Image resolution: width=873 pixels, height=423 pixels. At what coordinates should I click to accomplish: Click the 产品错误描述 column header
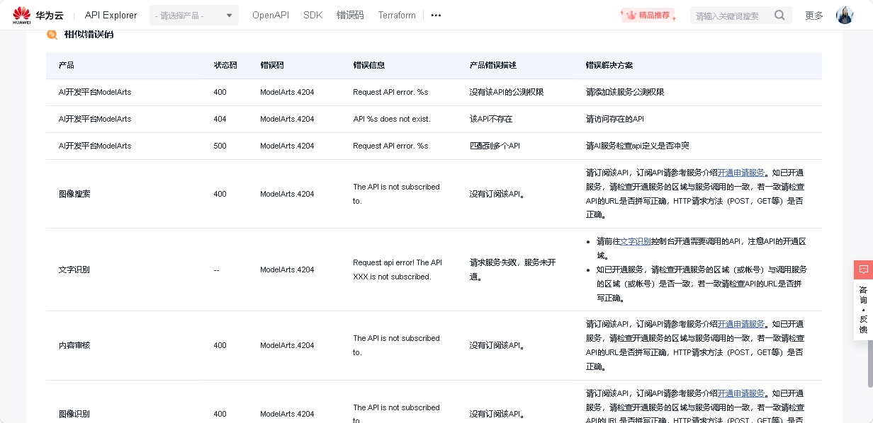click(x=493, y=65)
